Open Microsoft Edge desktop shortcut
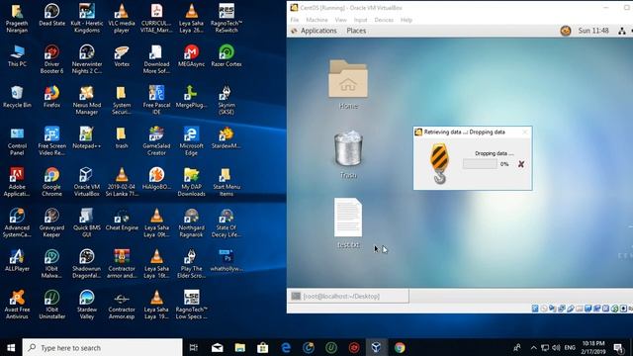Viewport: 633px width, 356px height. (x=191, y=140)
